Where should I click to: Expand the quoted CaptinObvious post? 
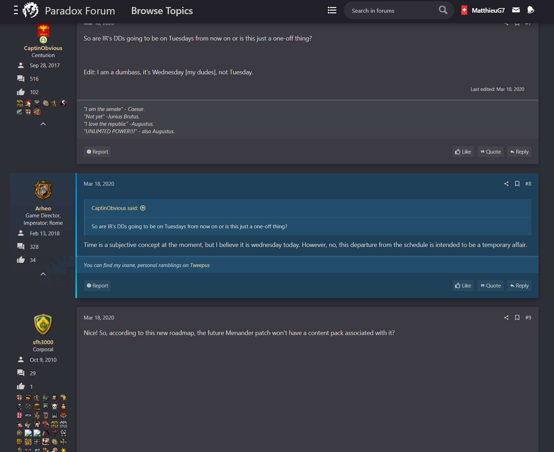pyautogui.click(x=142, y=208)
